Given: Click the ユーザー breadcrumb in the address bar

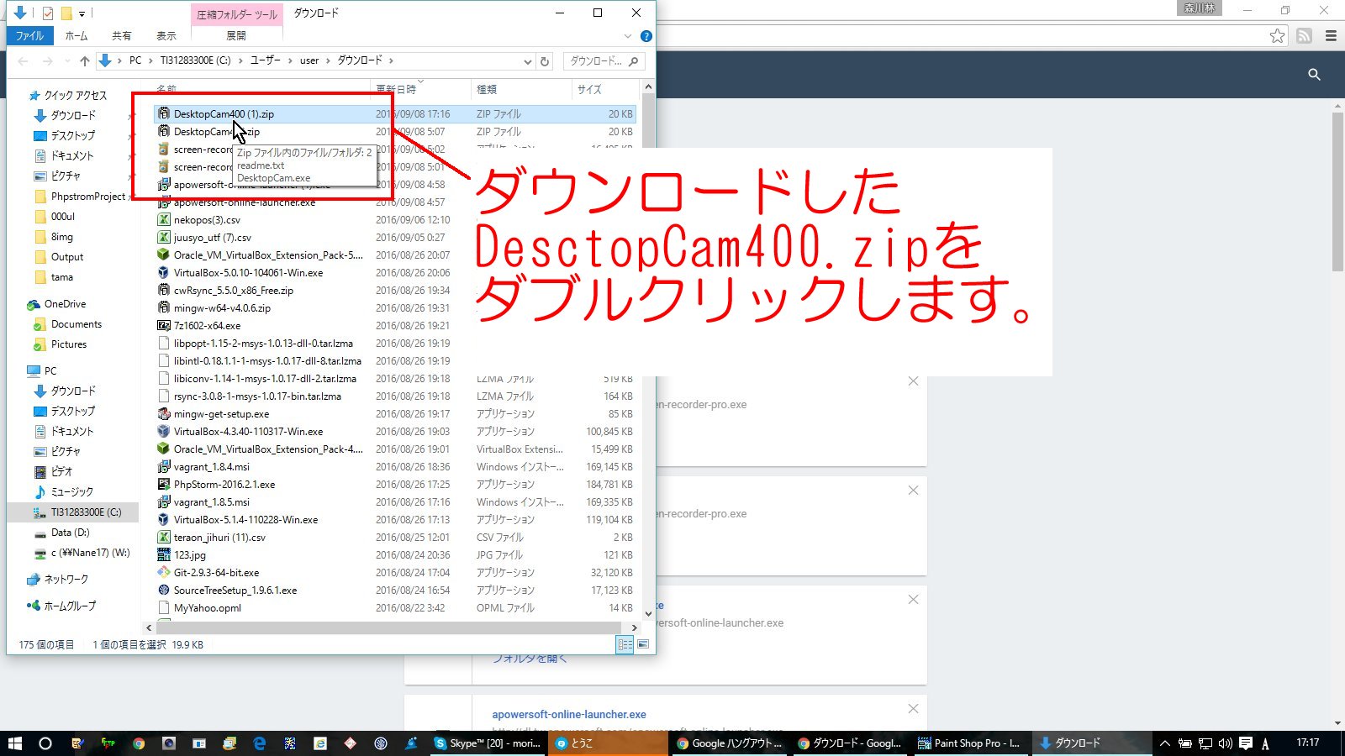Looking at the screenshot, I should tap(266, 60).
